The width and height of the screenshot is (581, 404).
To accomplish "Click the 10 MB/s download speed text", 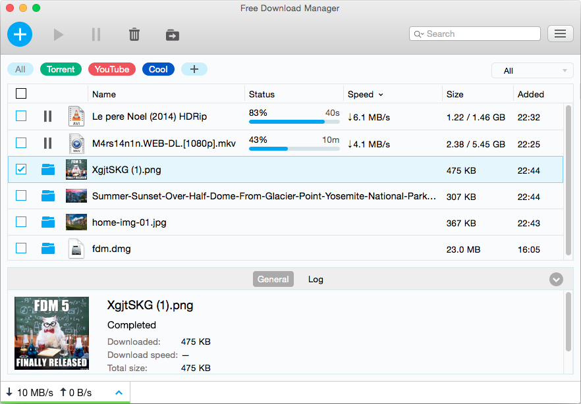I will (x=35, y=393).
